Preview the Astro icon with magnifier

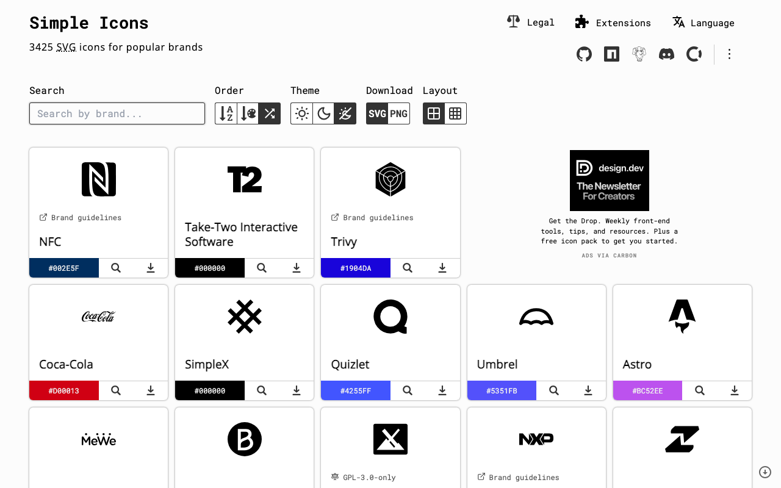tap(700, 390)
